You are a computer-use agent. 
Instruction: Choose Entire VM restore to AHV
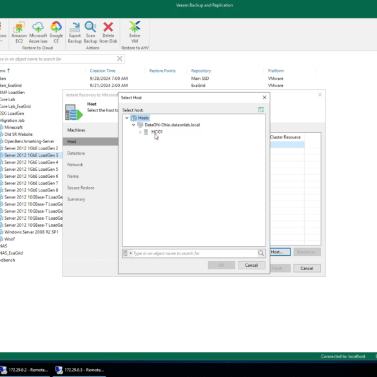[135, 32]
